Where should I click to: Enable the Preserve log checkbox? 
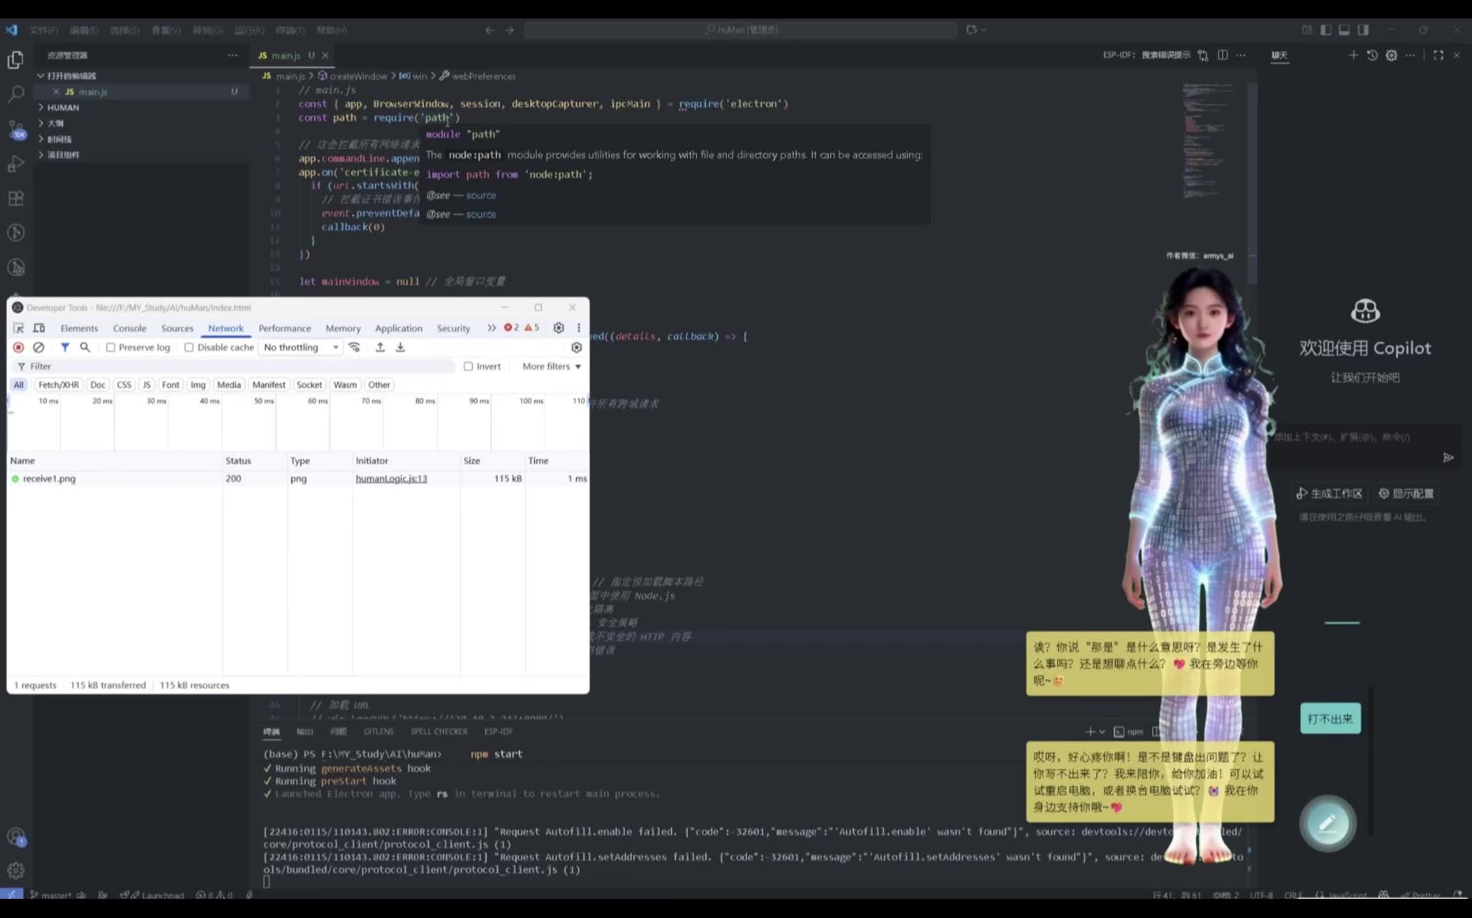(111, 347)
